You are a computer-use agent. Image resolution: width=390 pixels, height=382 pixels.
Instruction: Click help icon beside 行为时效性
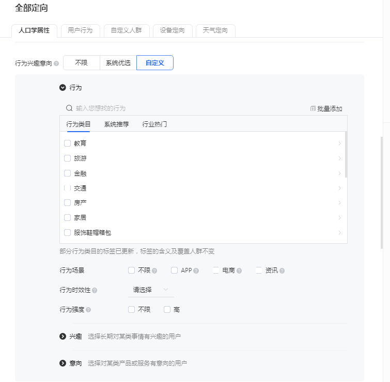[95, 291]
